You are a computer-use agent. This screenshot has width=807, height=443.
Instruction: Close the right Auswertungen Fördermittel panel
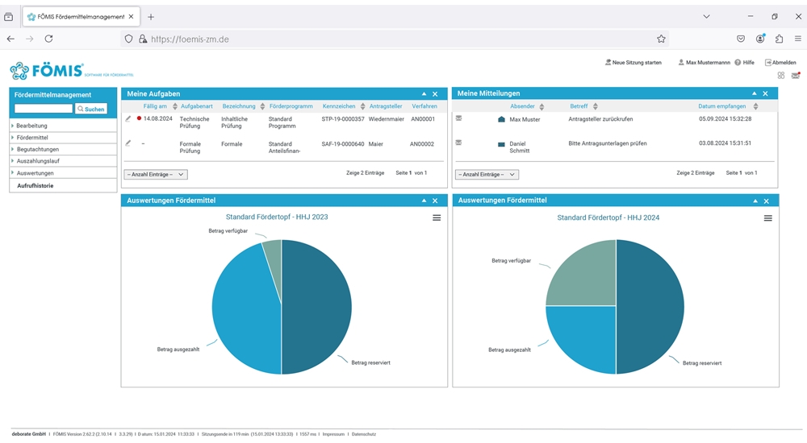[767, 201]
